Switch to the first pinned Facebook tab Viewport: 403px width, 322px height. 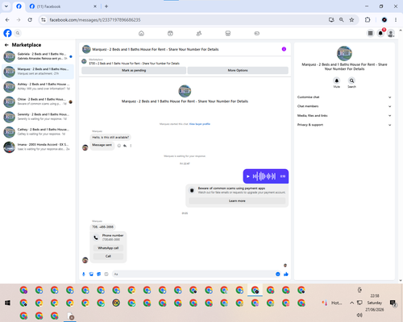pos(19,6)
